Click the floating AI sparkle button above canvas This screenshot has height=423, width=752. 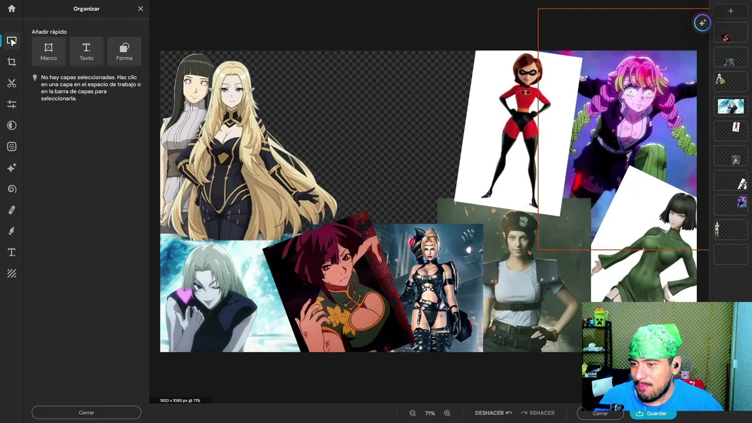click(702, 23)
